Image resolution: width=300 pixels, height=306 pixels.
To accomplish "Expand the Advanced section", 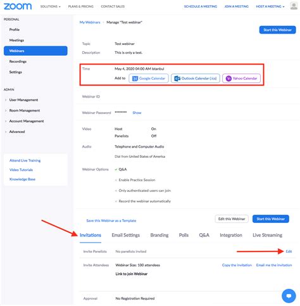I will pos(17,132).
